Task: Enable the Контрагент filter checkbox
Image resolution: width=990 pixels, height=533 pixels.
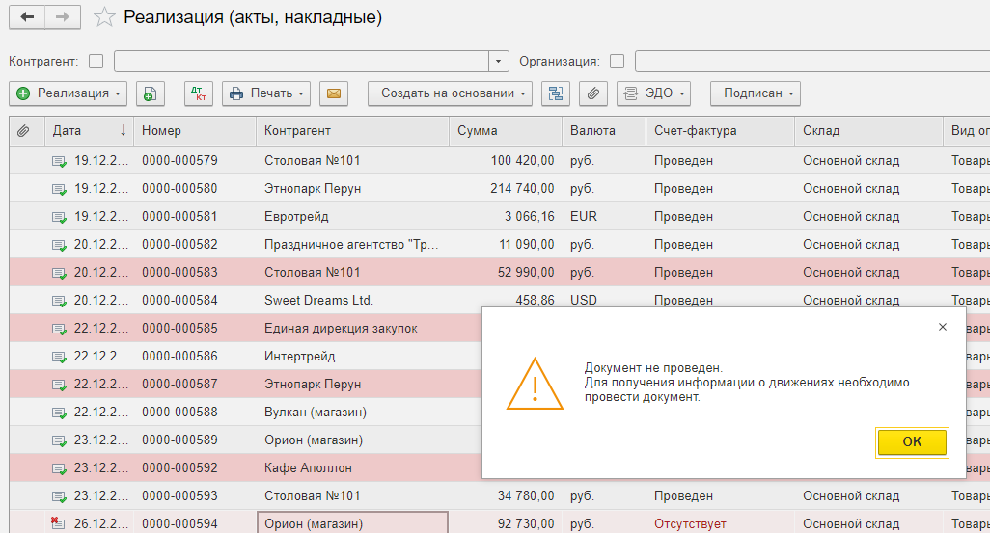Action: (x=96, y=61)
